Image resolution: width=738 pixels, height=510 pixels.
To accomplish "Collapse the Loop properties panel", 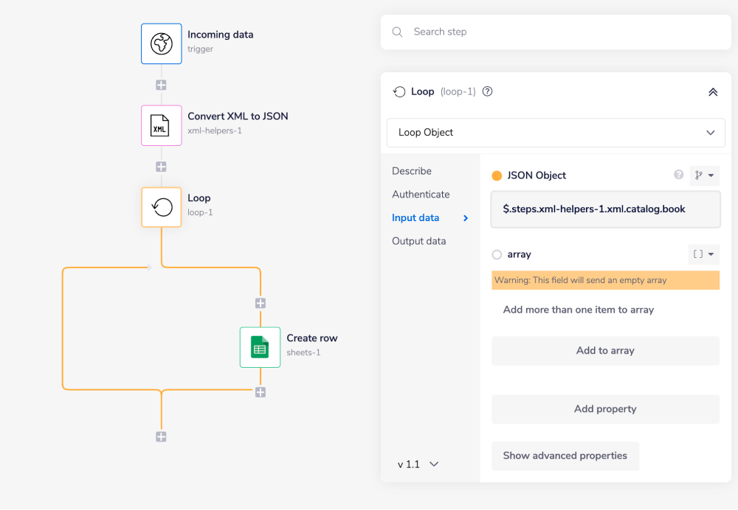I will pos(712,92).
